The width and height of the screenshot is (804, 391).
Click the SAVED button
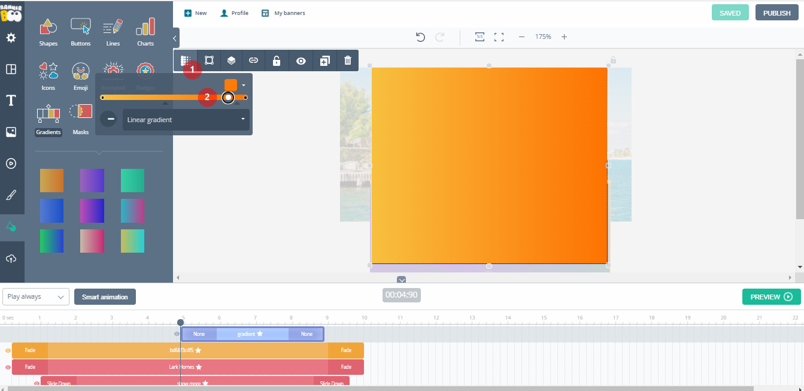coord(730,13)
